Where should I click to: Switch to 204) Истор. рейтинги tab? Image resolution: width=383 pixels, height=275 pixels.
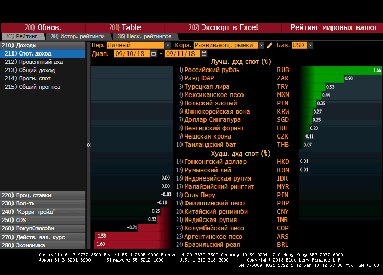[x=78, y=36]
